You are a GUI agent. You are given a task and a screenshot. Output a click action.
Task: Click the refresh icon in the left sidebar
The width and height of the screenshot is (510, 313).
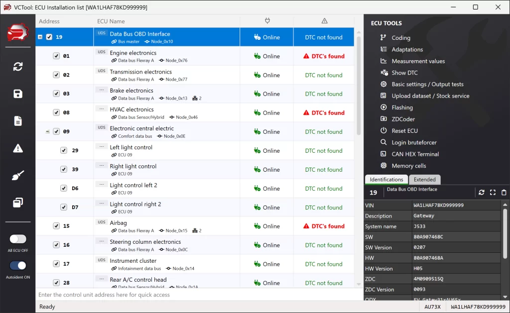point(18,67)
